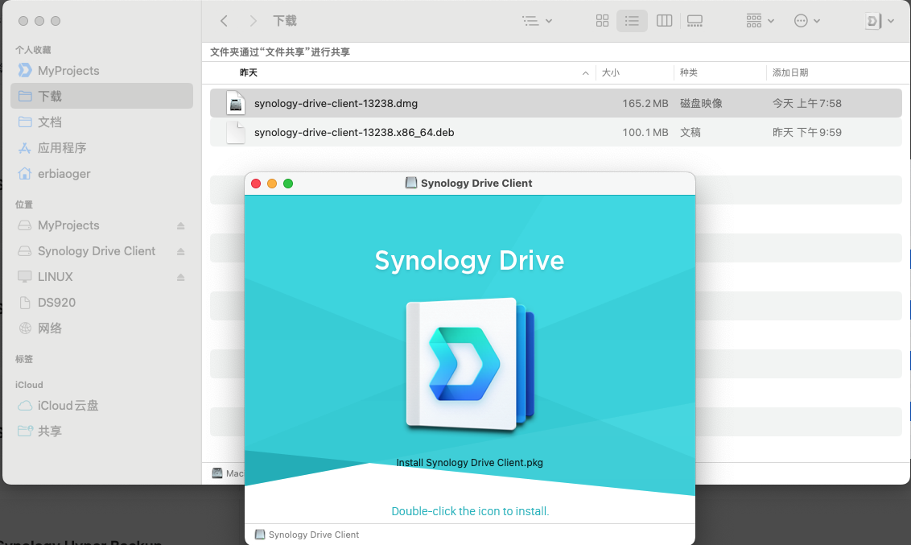Go forward in Finder navigation
This screenshot has height=545, width=911.
(253, 21)
